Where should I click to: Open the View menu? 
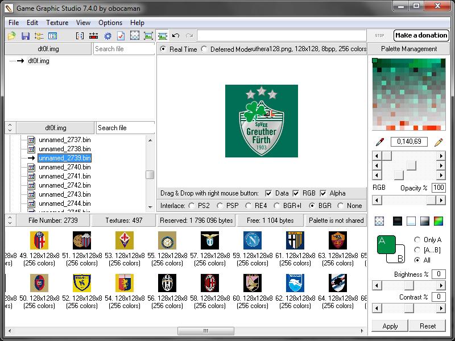(x=83, y=23)
